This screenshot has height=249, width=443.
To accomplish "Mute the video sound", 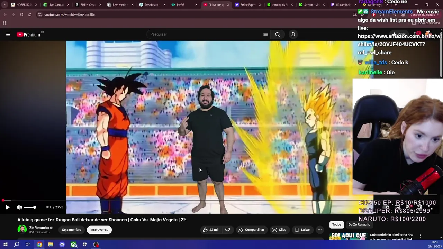I will pos(19,207).
